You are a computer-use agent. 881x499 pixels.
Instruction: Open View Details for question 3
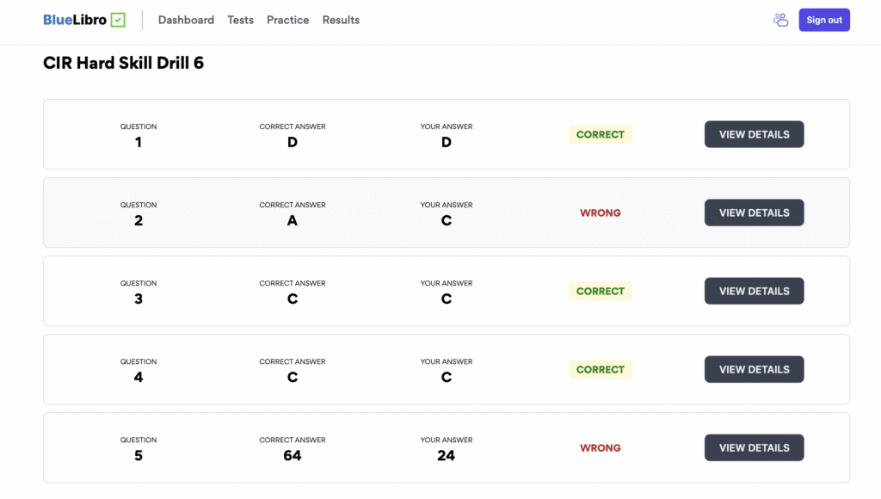tap(754, 291)
